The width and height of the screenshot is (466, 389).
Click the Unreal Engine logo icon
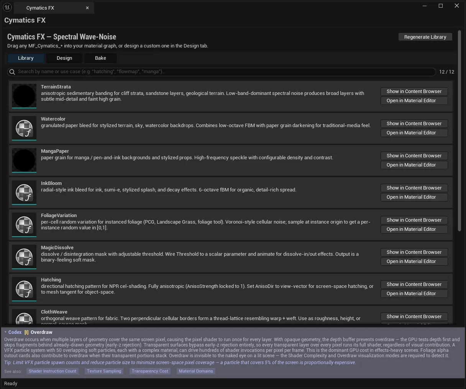click(7, 7)
